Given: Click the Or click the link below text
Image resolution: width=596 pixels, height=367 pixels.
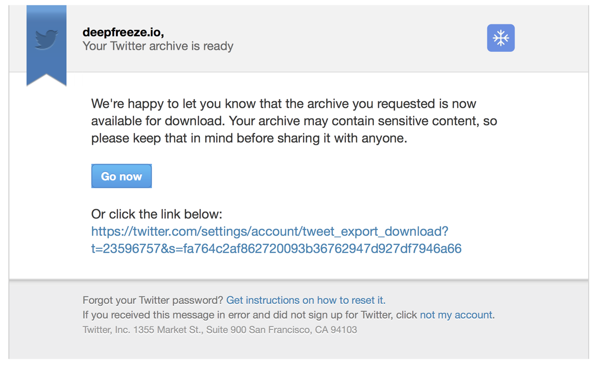Looking at the screenshot, I should [x=157, y=214].
